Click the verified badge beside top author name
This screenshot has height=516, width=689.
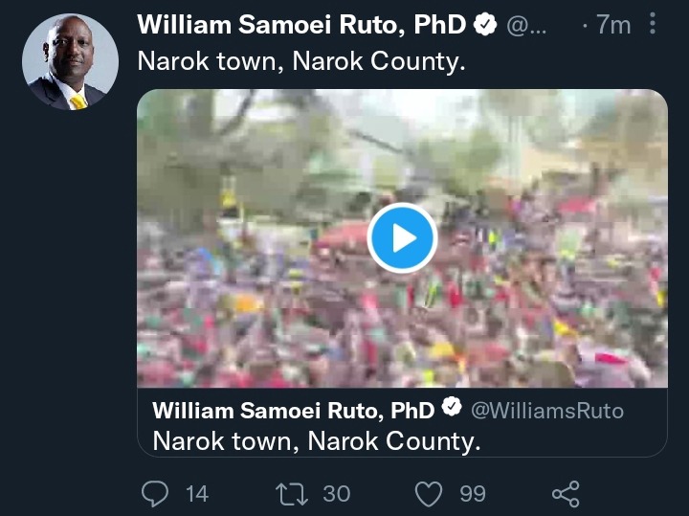[484, 24]
